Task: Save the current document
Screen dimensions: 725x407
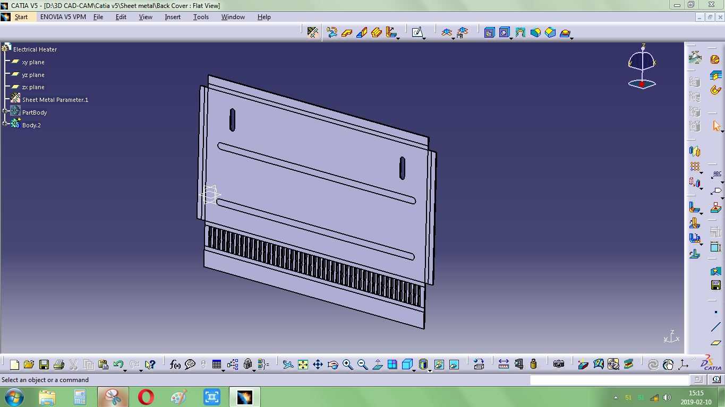Action: tap(44, 365)
